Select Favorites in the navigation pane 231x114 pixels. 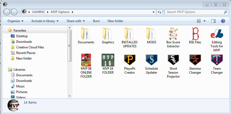click(20, 31)
